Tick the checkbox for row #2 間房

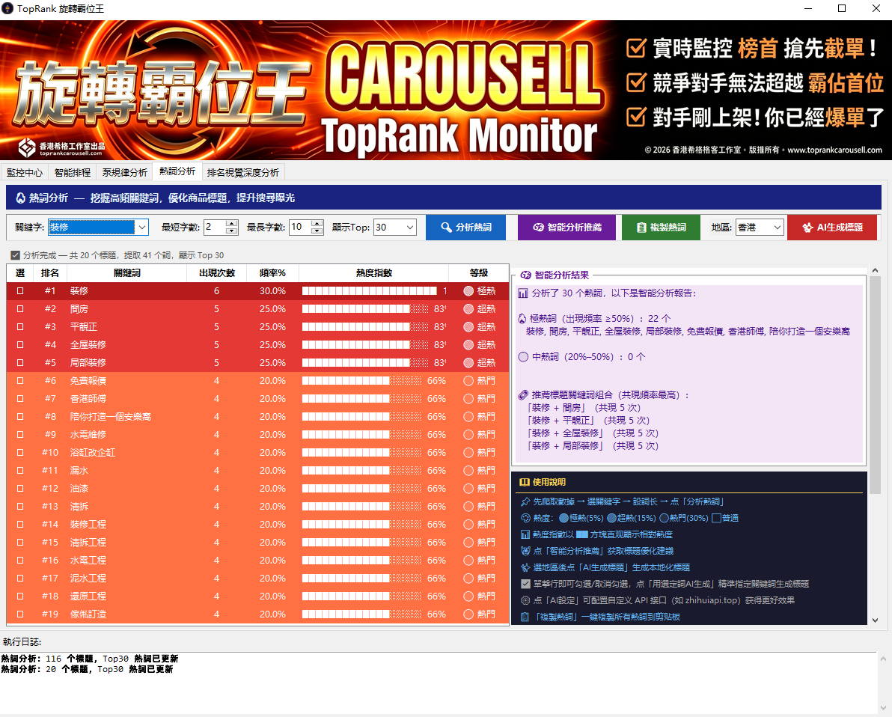coord(20,309)
